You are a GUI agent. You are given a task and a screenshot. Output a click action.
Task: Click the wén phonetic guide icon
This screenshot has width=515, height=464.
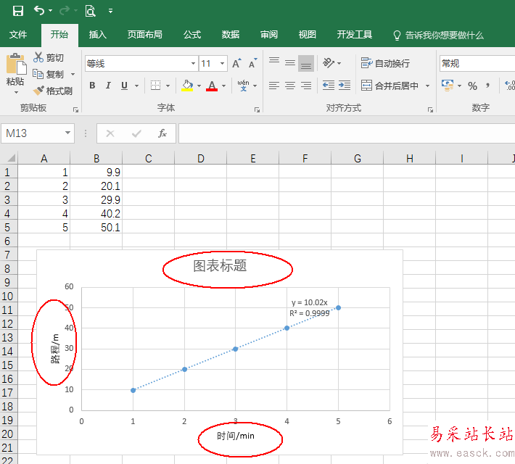pos(244,86)
